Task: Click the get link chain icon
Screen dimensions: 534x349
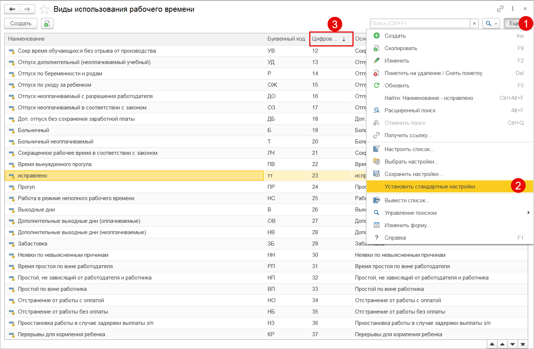Action: pyautogui.click(x=500, y=9)
